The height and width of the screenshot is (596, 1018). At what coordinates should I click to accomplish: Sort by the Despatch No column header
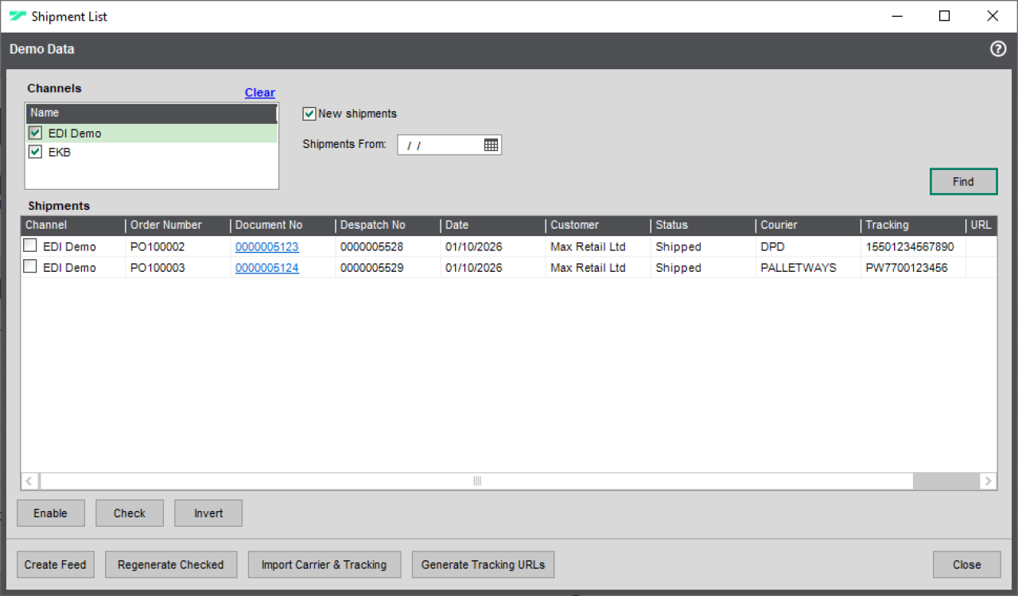[388, 225]
